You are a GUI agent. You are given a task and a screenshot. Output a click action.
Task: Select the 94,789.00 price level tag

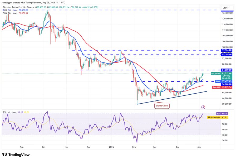click(227, 55)
